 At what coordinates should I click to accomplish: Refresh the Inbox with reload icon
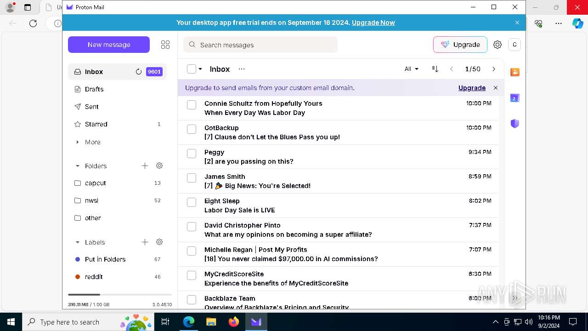click(x=139, y=72)
